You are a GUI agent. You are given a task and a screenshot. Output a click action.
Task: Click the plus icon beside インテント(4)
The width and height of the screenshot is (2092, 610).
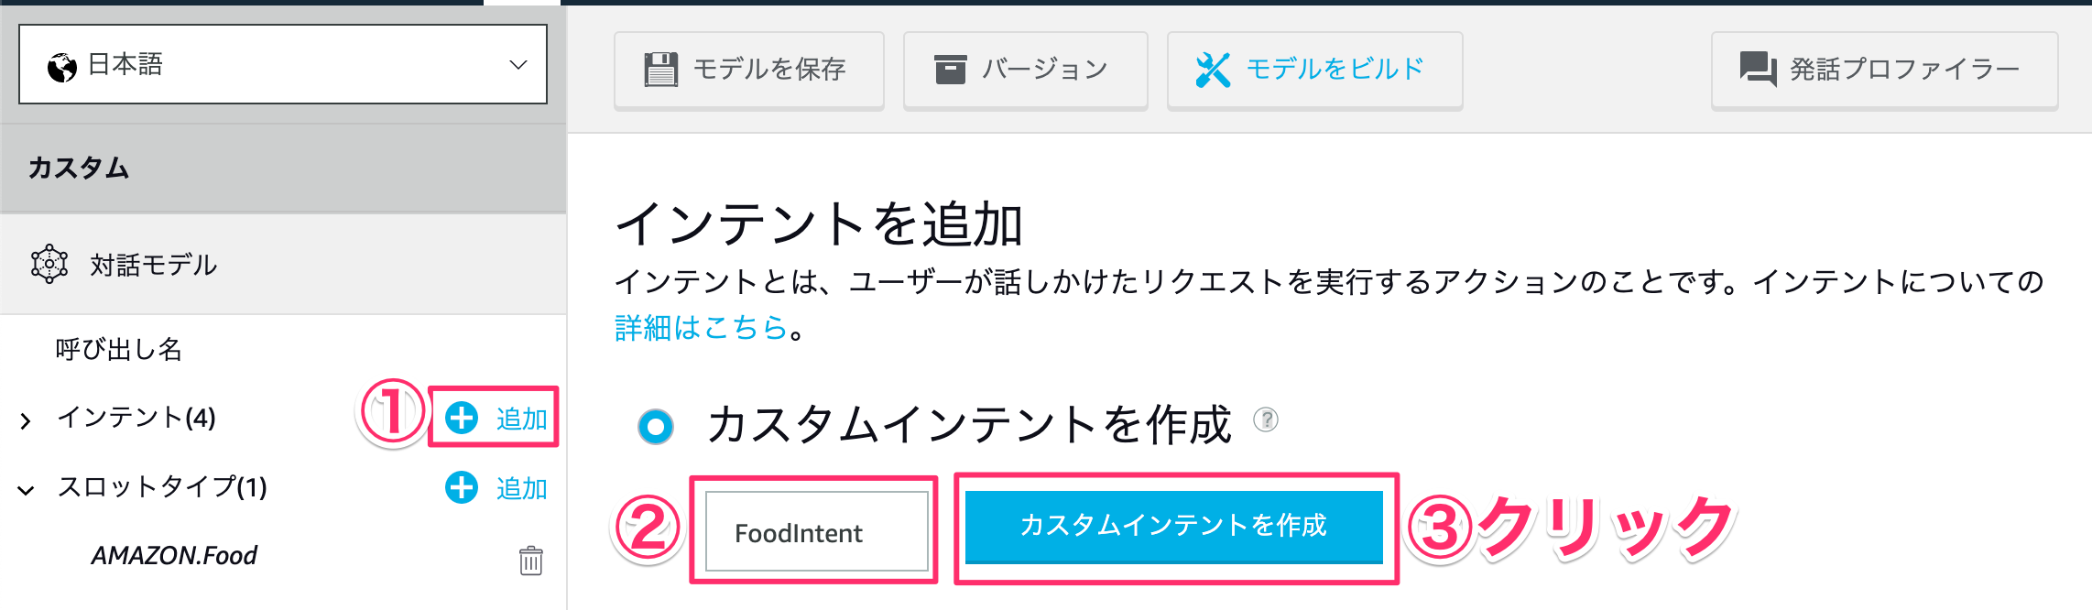coord(462,418)
